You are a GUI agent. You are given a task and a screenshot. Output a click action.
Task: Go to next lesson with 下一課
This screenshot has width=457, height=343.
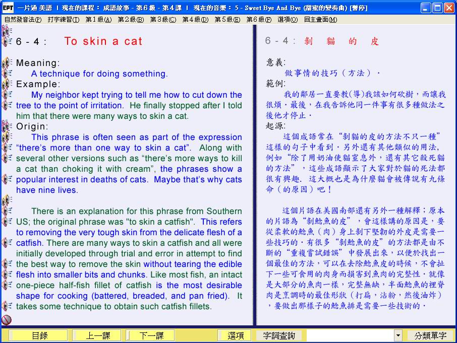tap(151, 335)
